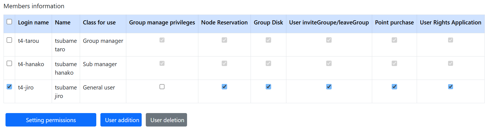This screenshot has height=132, width=502.
Task: Click the Setting permissions button
Action: click(x=51, y=120)
